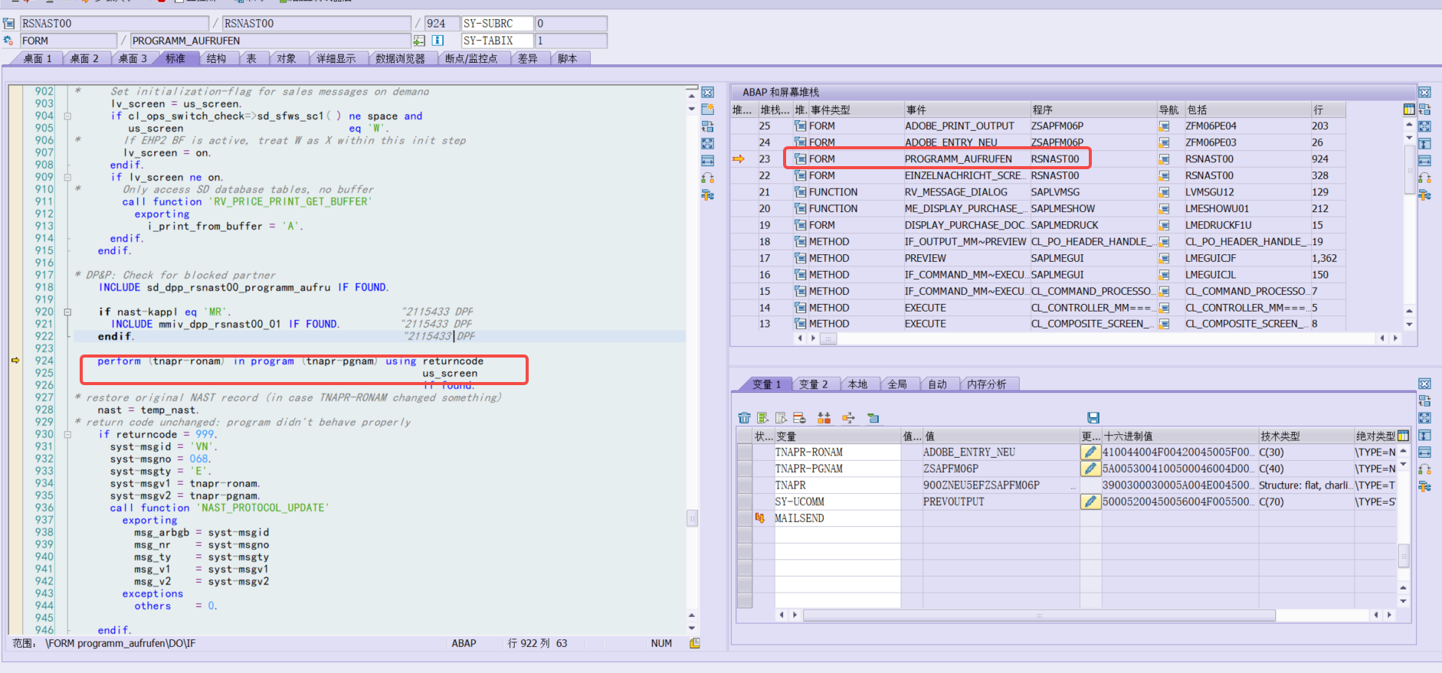Viewport: 1442px width, 673px height.
Task: Click the pencil edit icon for SY-UCOMM
Action: [1090, 502]
